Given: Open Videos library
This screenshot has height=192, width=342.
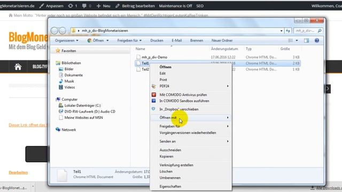Looking at the screenshot, I should 69,87.
